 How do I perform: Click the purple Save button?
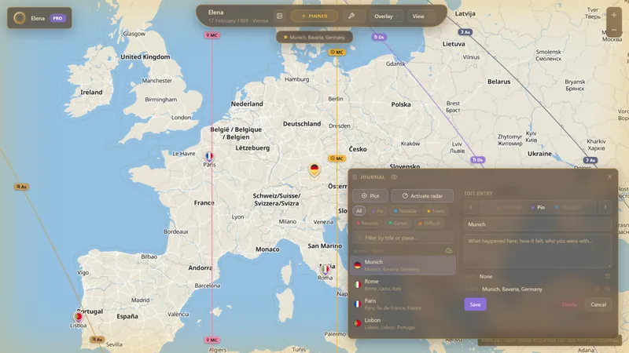[476, 304]
